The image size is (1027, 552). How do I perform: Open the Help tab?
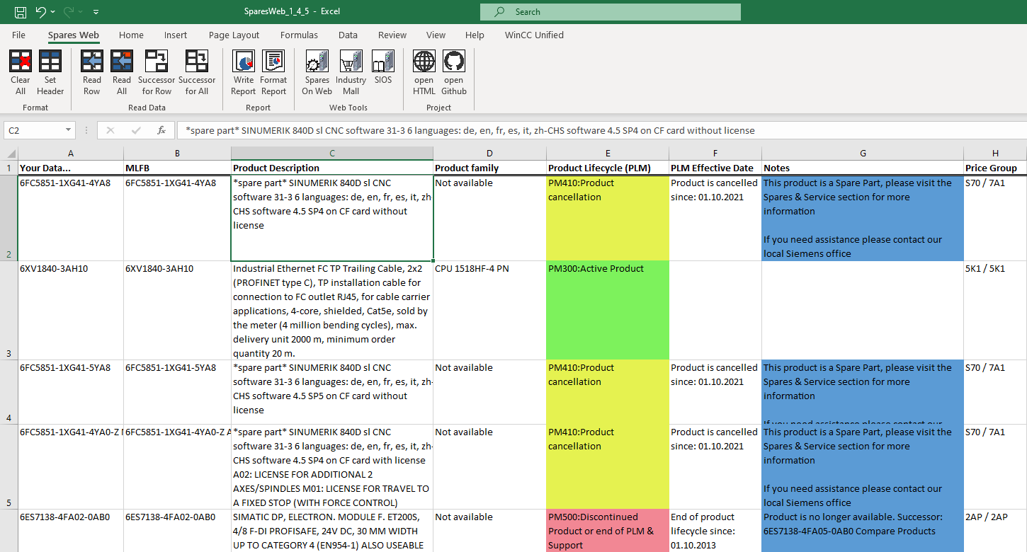[475, 35]
